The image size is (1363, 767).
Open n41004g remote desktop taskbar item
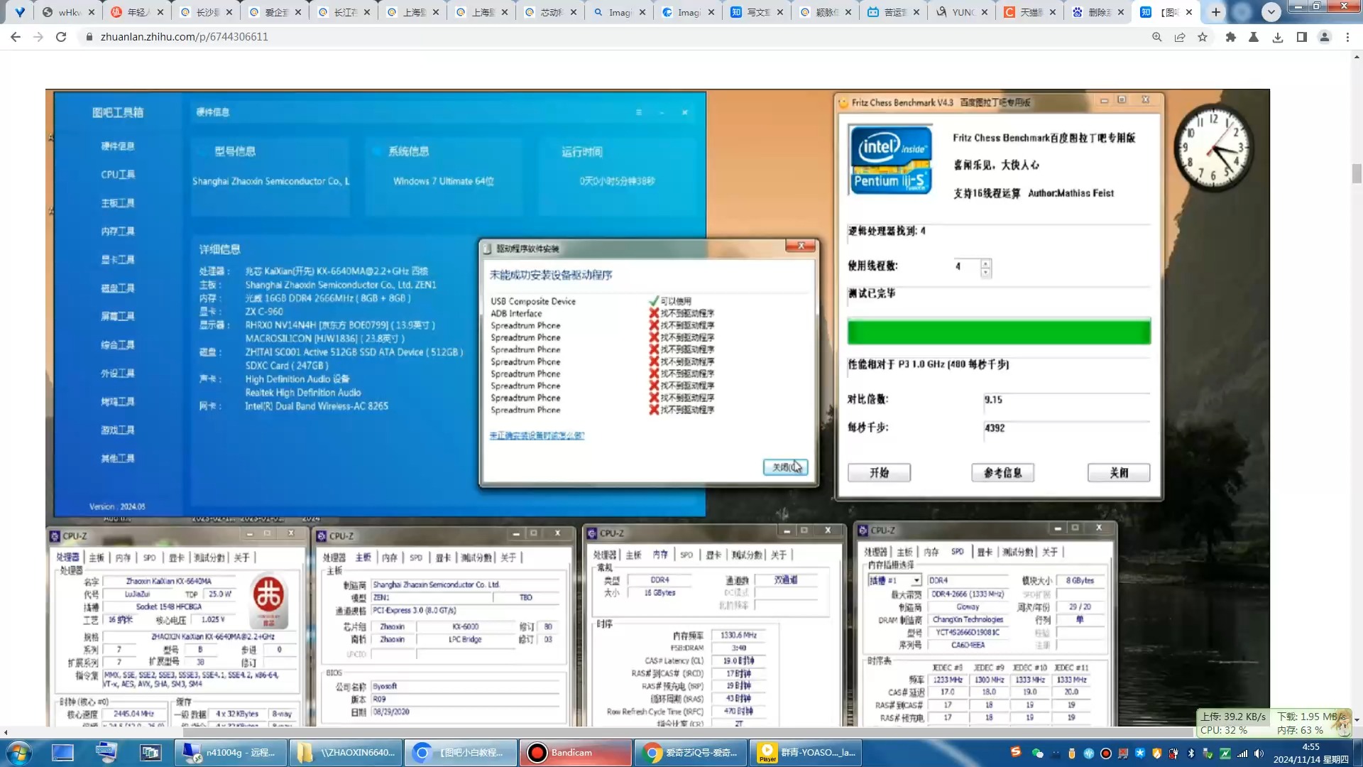click(231, 753)
